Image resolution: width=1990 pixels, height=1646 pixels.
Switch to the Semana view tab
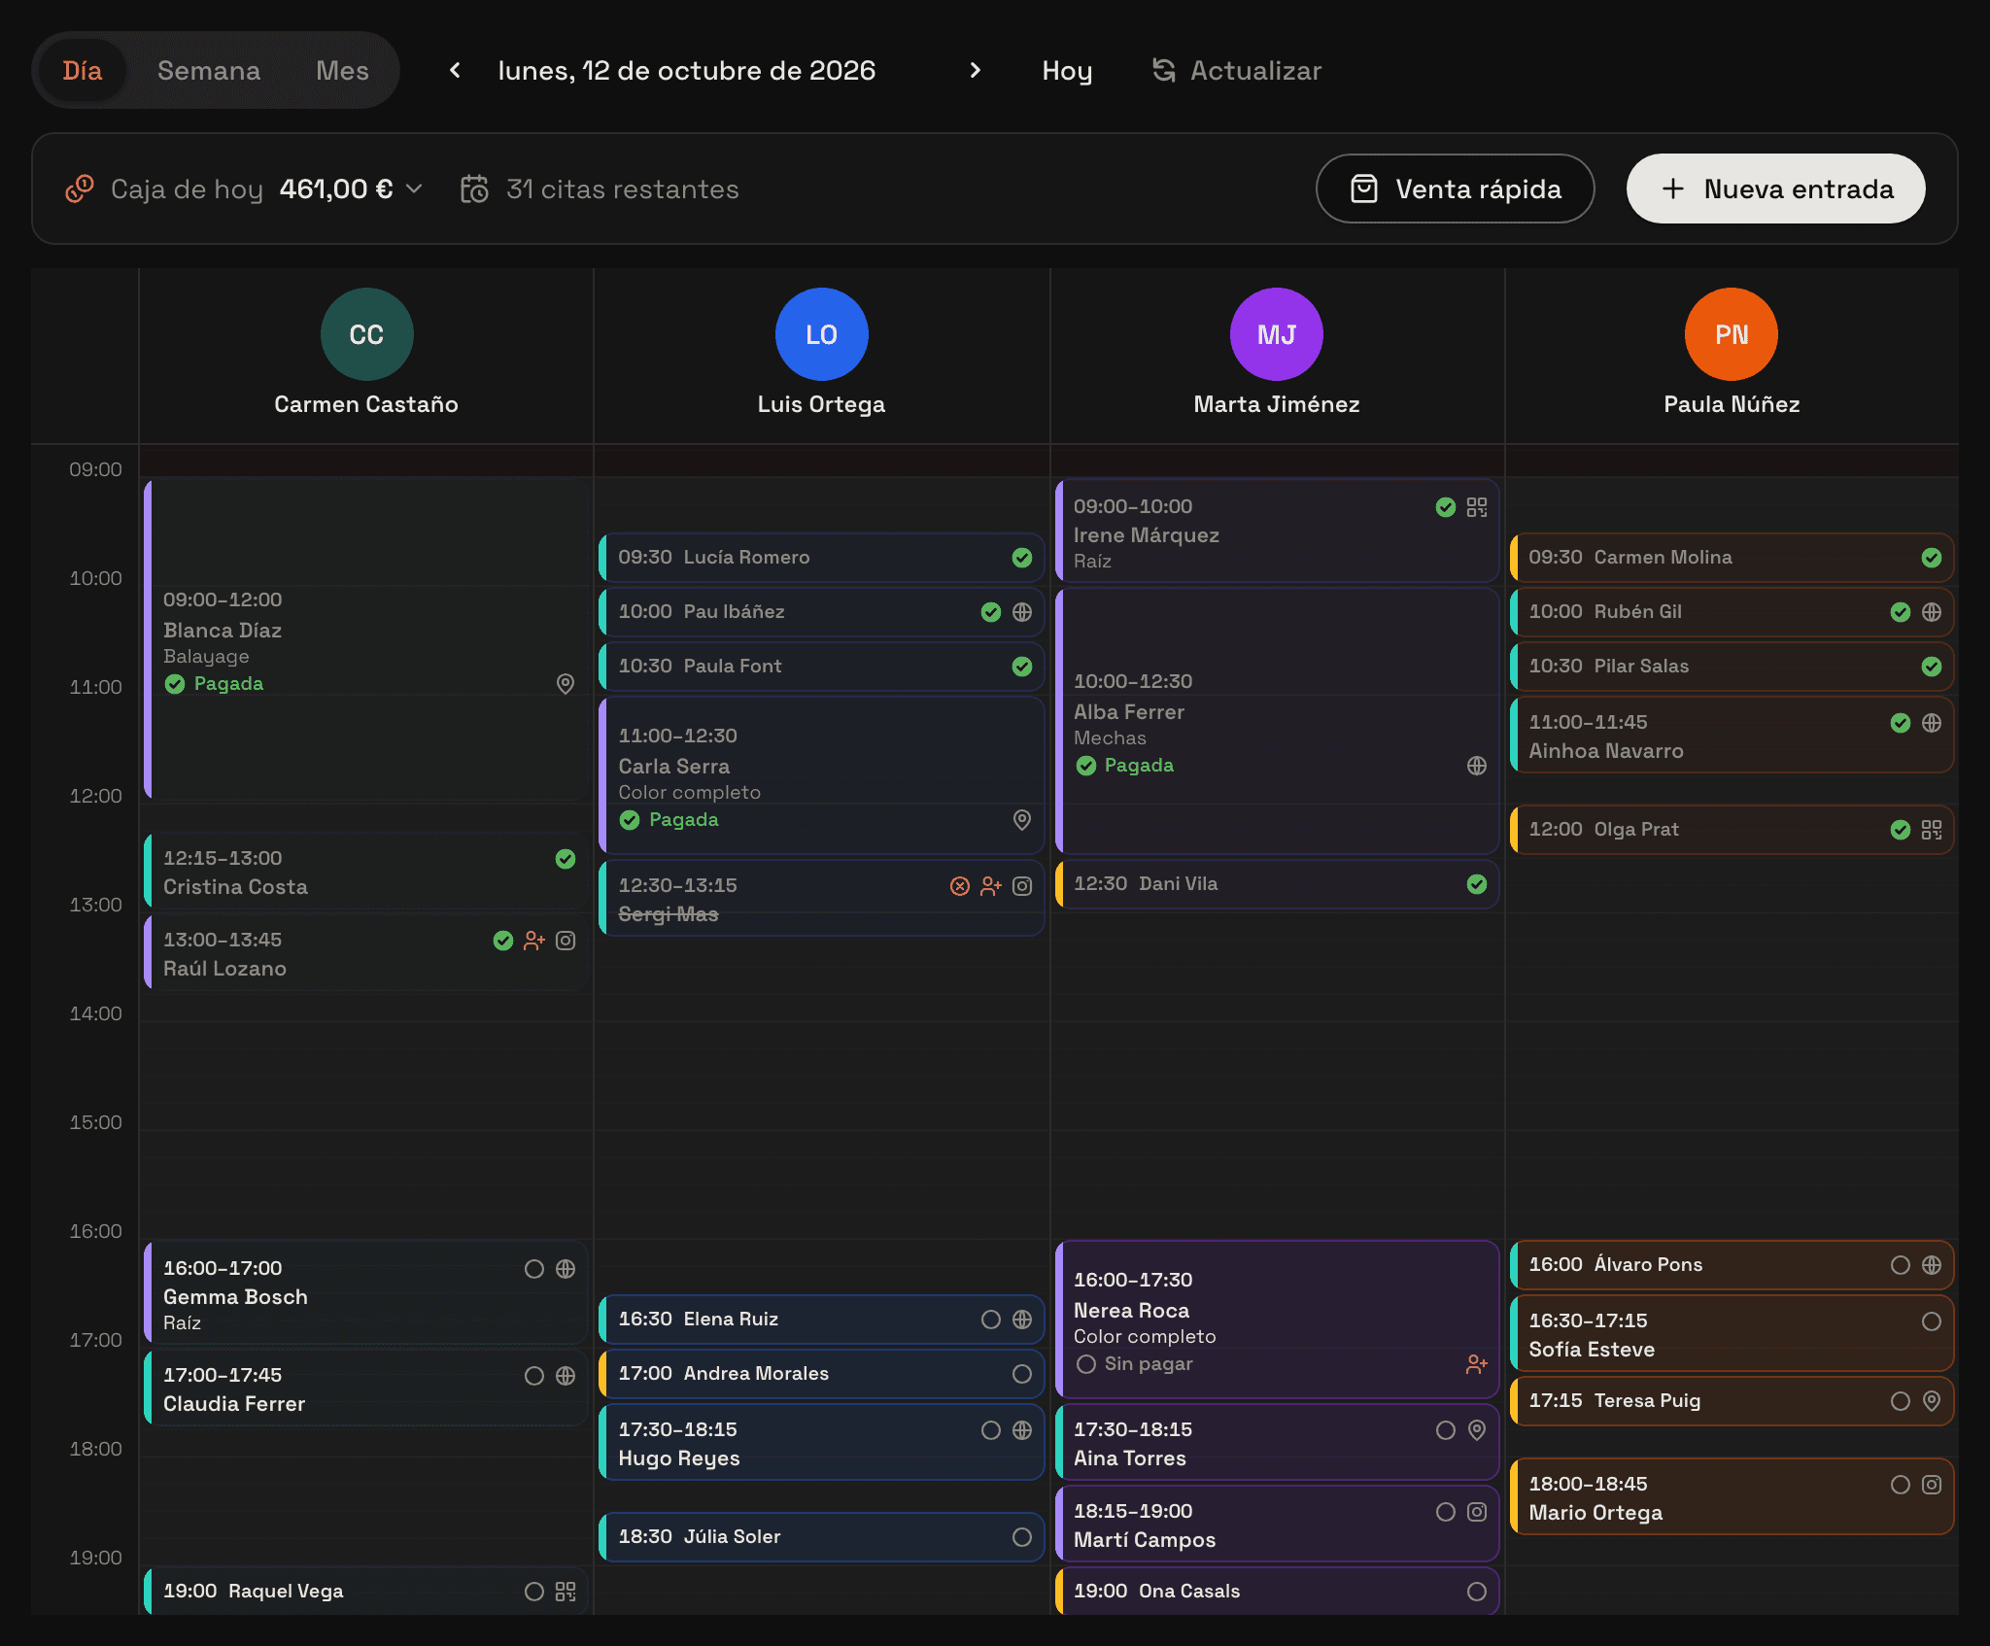click(x=209, y=70)
